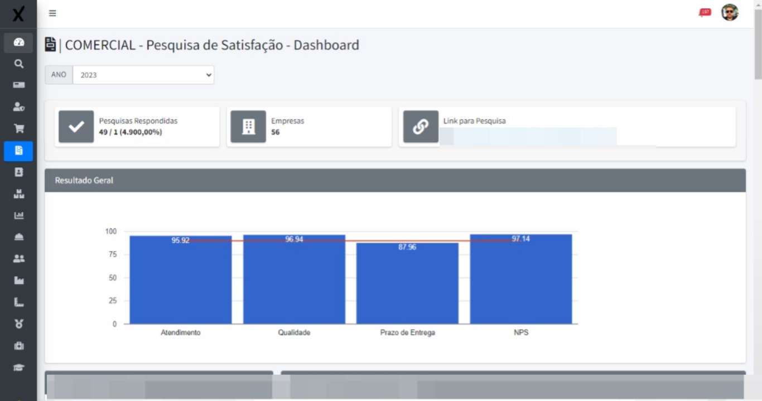Click the Link para Pesquisa chain icon
The height and width of the screenshot is (401, 762).
[421, 127]
